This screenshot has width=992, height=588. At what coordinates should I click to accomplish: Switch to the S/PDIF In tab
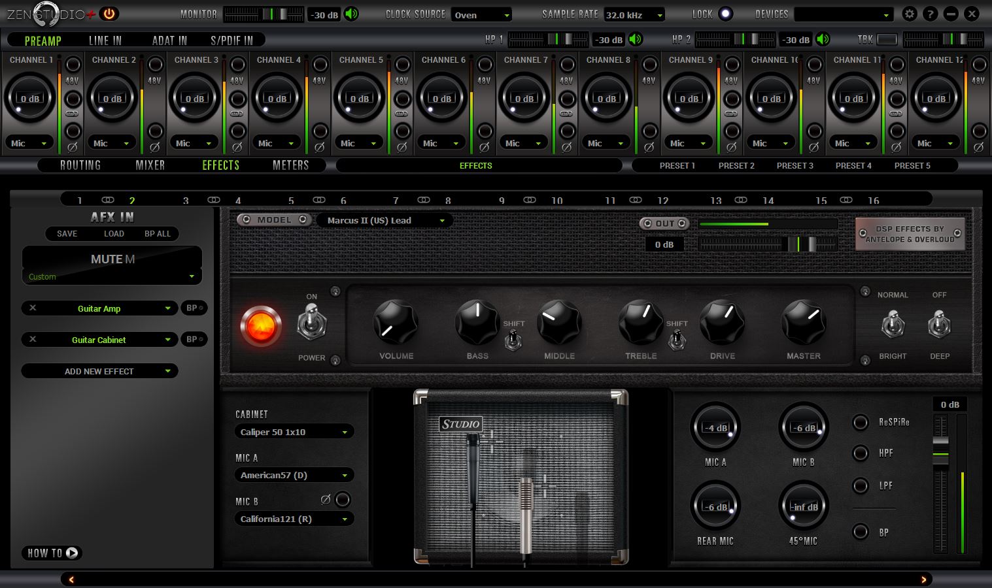coord(231,41)
